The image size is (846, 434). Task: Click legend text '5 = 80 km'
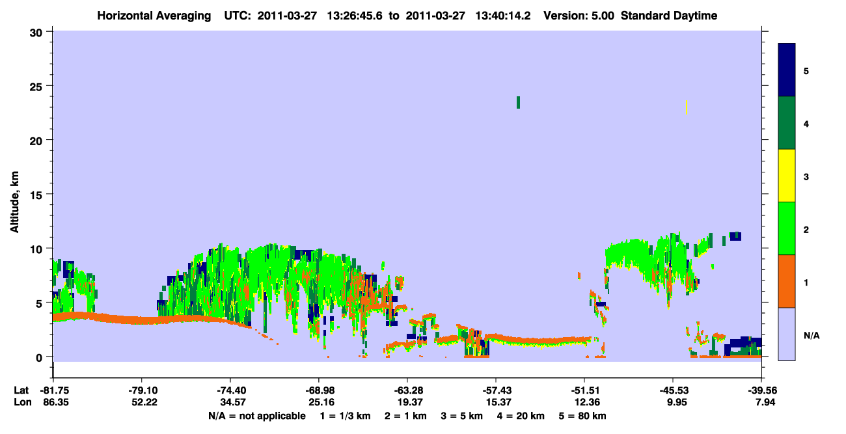[584, 416]
